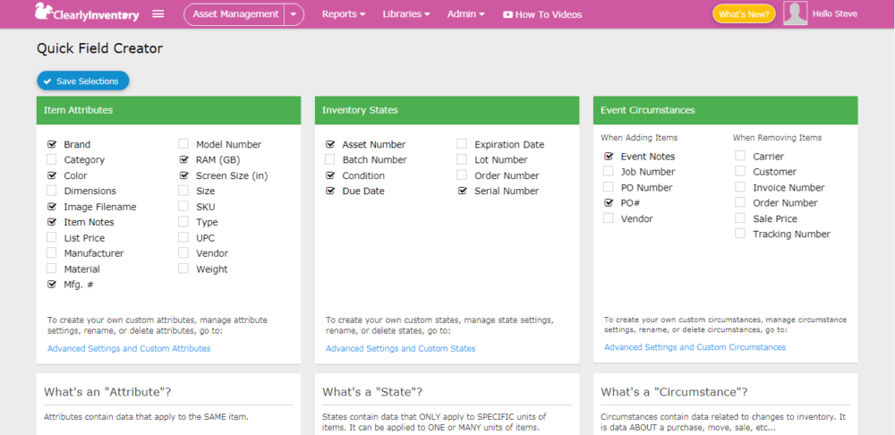This screenshot has height=435, width=895.
Task: Open the Reports menu
Action: click(x=344, y=14)
